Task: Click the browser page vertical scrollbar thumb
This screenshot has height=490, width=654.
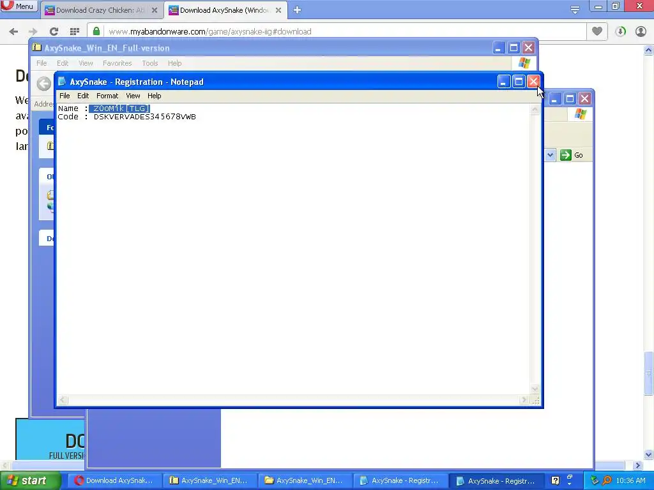Action: tap(648, 373)
